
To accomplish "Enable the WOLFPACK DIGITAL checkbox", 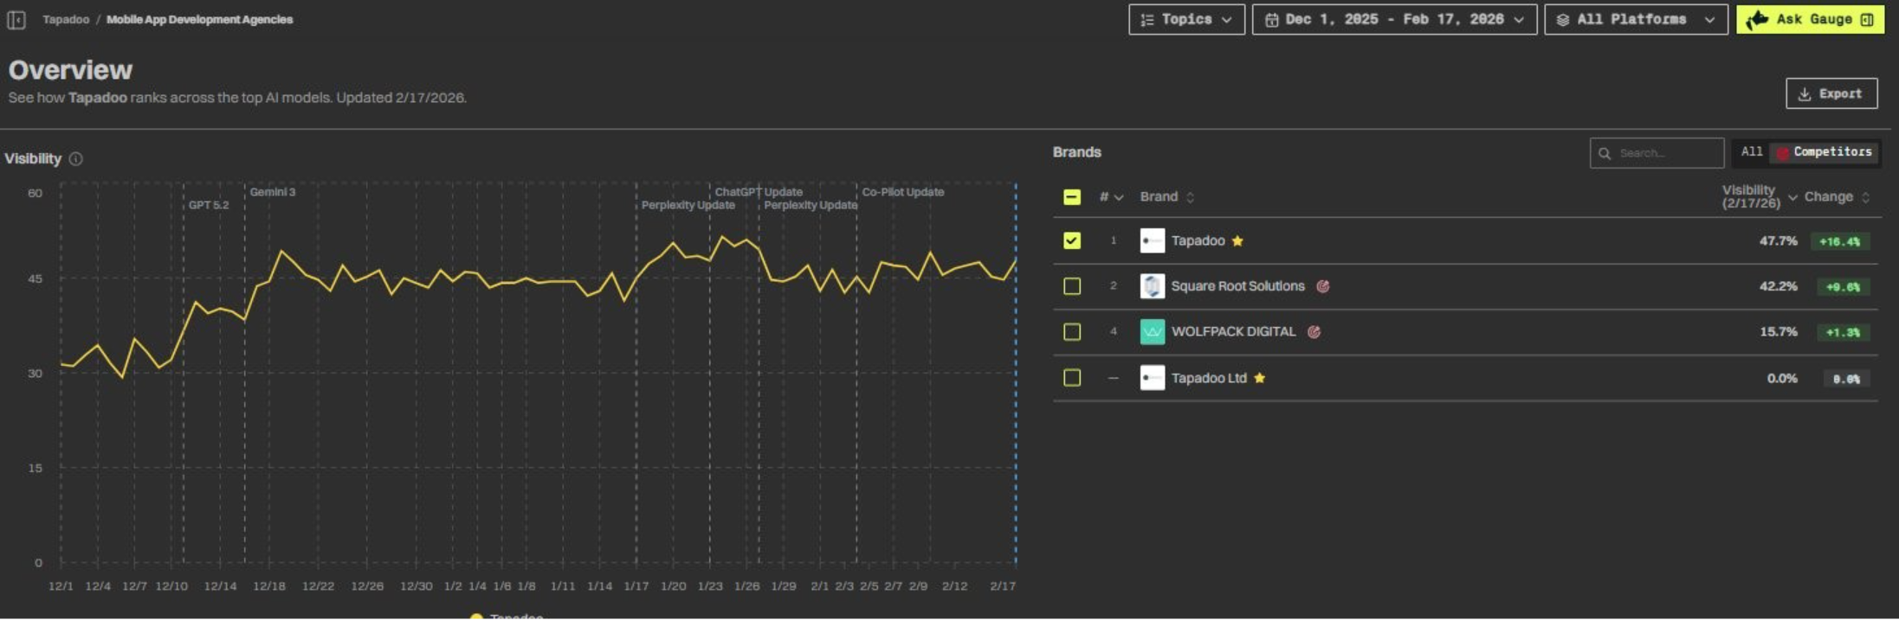I will pos(1072,332).
